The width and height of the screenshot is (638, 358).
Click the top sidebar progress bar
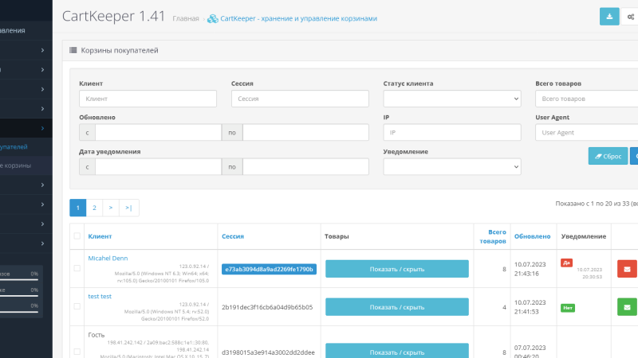19,280
